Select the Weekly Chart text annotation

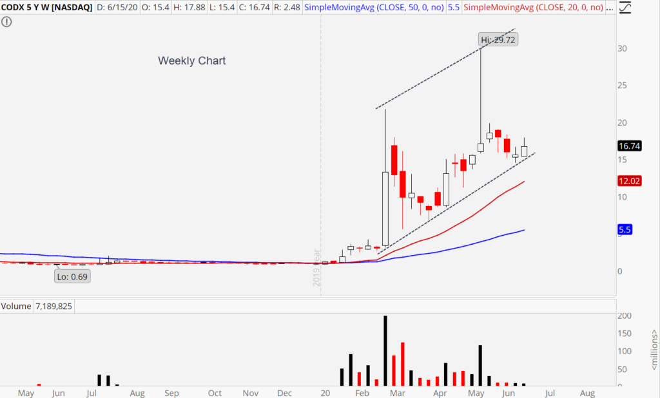pyautogui.click(x=192, y=61)
